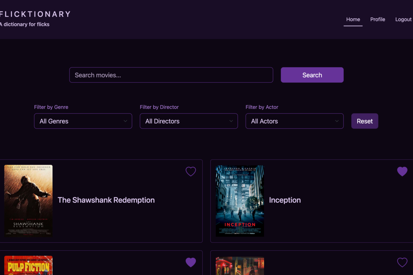The height and width of the screenshot is (275, 413).
Task: Unfavorite Inception by clicking its filled heart
Action: (402, 171)
